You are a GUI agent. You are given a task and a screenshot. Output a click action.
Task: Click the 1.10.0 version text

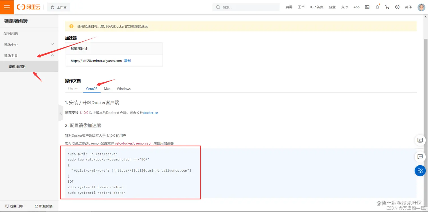click(84, 113)
